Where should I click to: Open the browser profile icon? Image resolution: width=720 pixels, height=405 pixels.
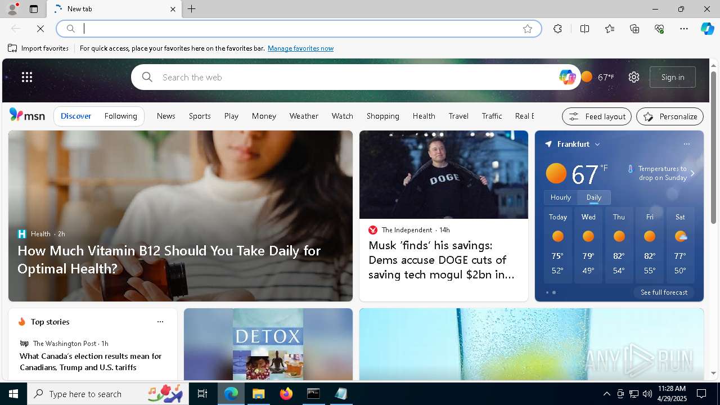point(12,9)
